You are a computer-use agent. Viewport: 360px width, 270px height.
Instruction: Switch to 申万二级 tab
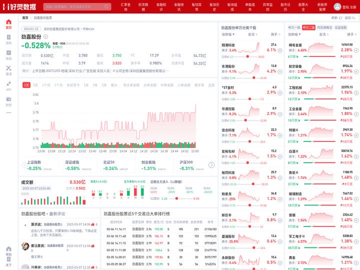point(308,27)
